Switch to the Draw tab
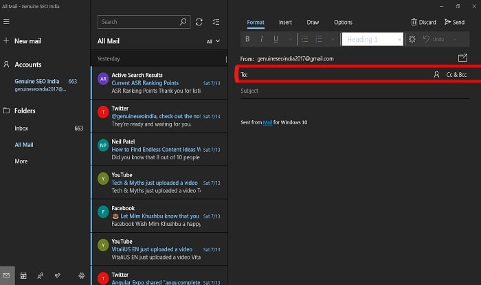Viewport: 481px width, 285px height. (x=313, y=23)
